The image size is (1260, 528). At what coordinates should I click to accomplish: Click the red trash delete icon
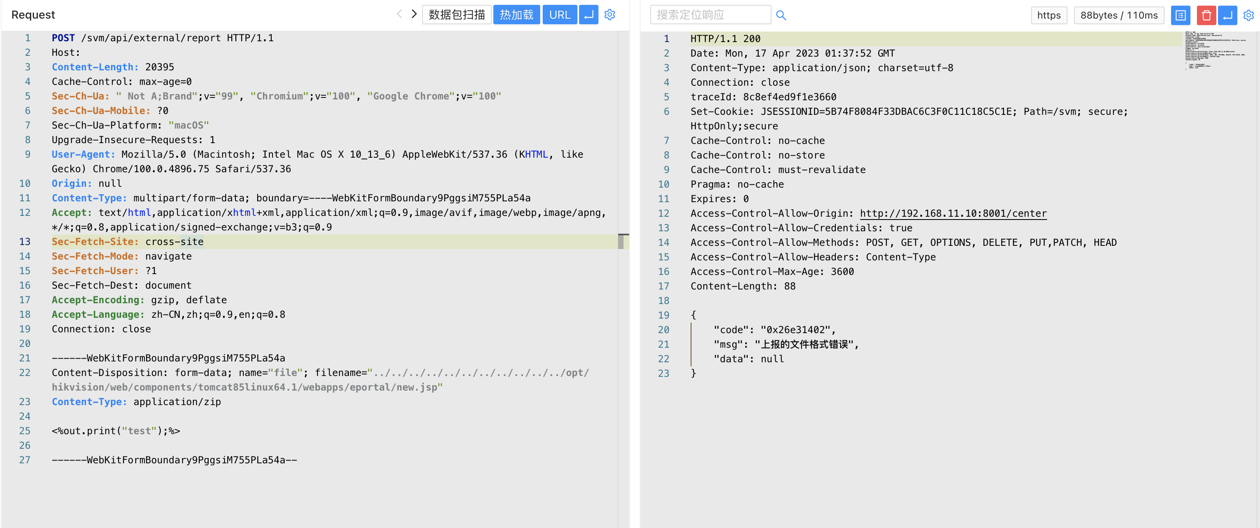[1206, 15]
